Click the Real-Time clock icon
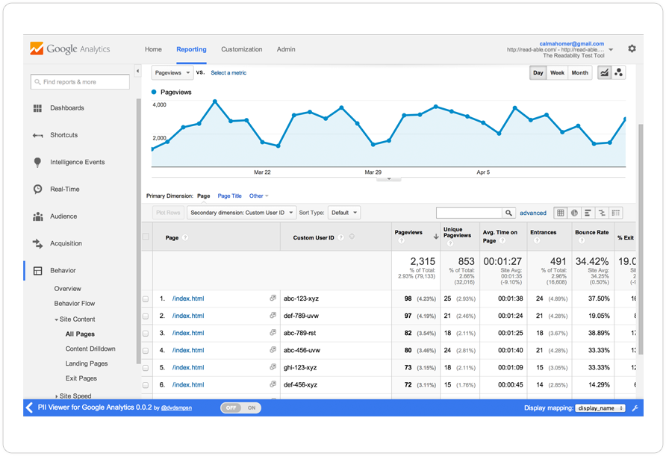666x456 pixels. [38, 190]
